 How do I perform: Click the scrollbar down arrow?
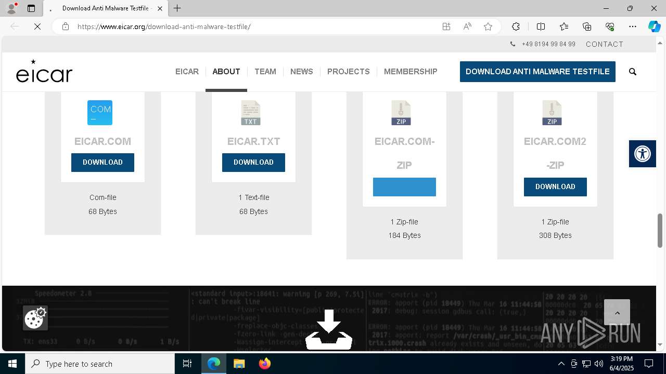660,344
